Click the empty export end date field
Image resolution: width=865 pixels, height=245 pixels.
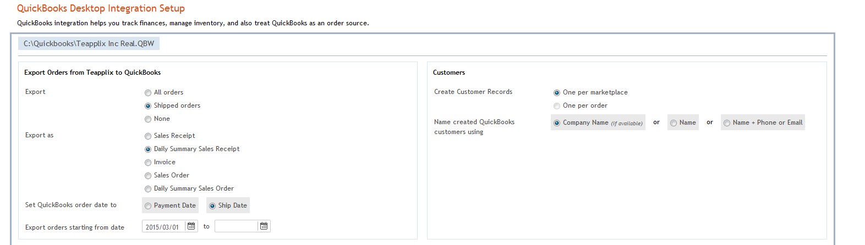point(236,226)
